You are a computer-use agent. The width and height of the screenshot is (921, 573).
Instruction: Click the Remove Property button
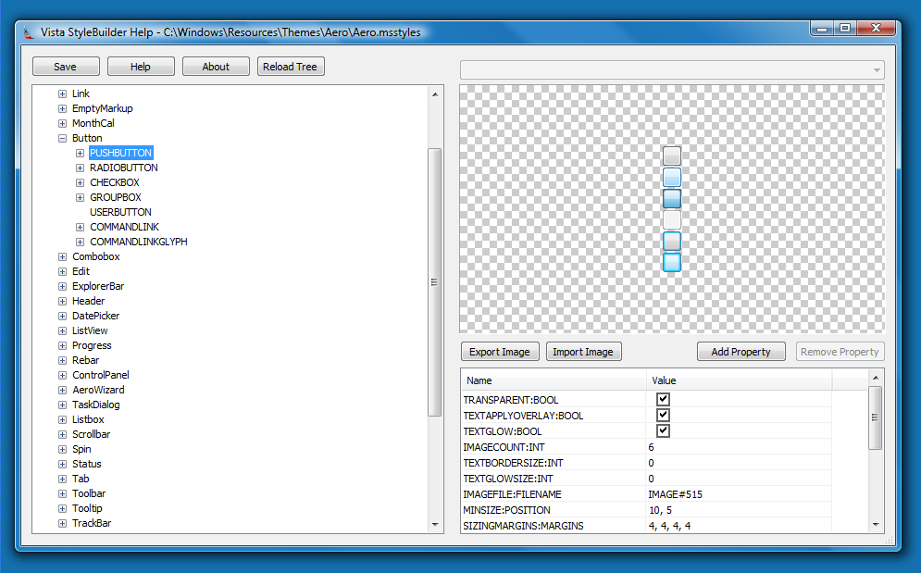pos(840,352)
